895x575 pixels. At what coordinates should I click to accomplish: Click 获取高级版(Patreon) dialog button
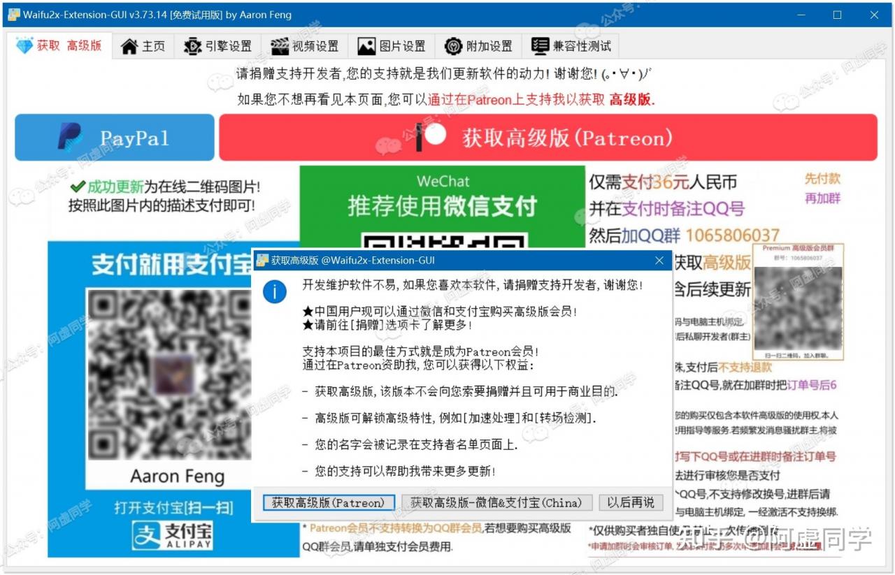(328, 502)
